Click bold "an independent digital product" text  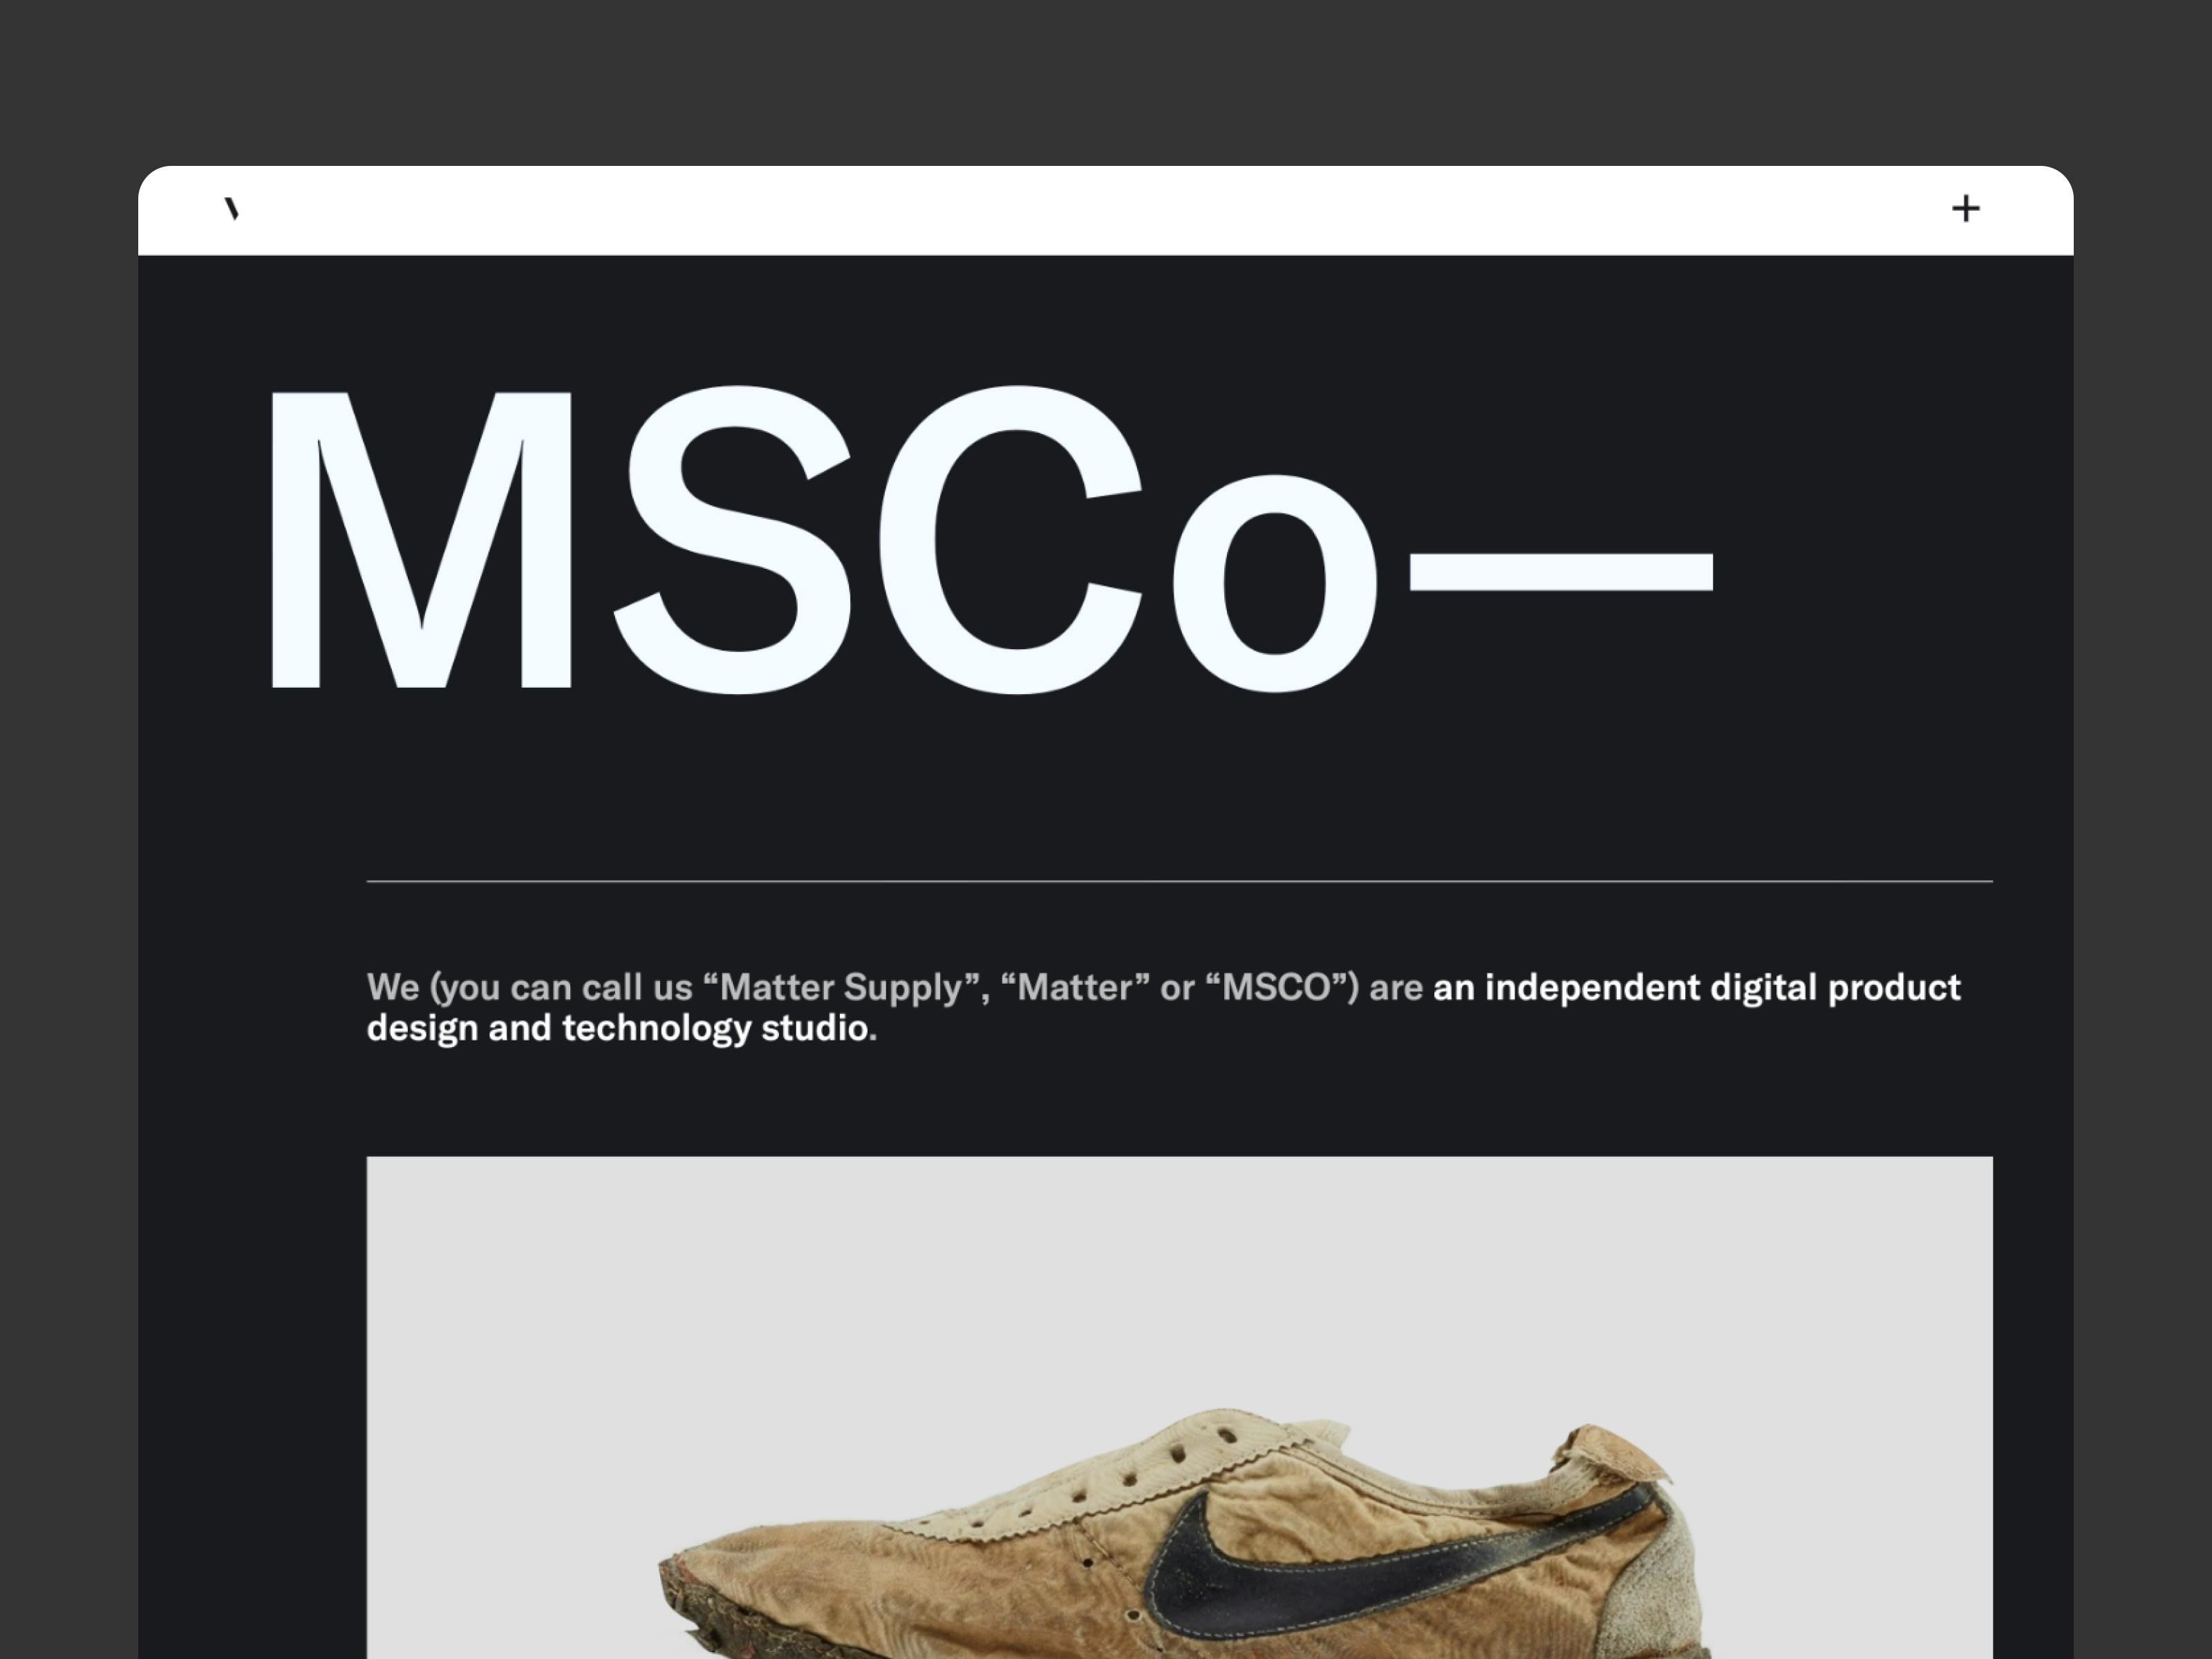(x=1697, y=988)
